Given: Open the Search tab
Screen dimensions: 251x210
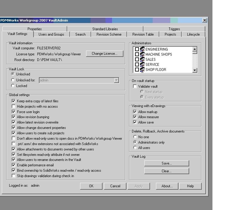Looking at the screenshot, I should (80, 34).
